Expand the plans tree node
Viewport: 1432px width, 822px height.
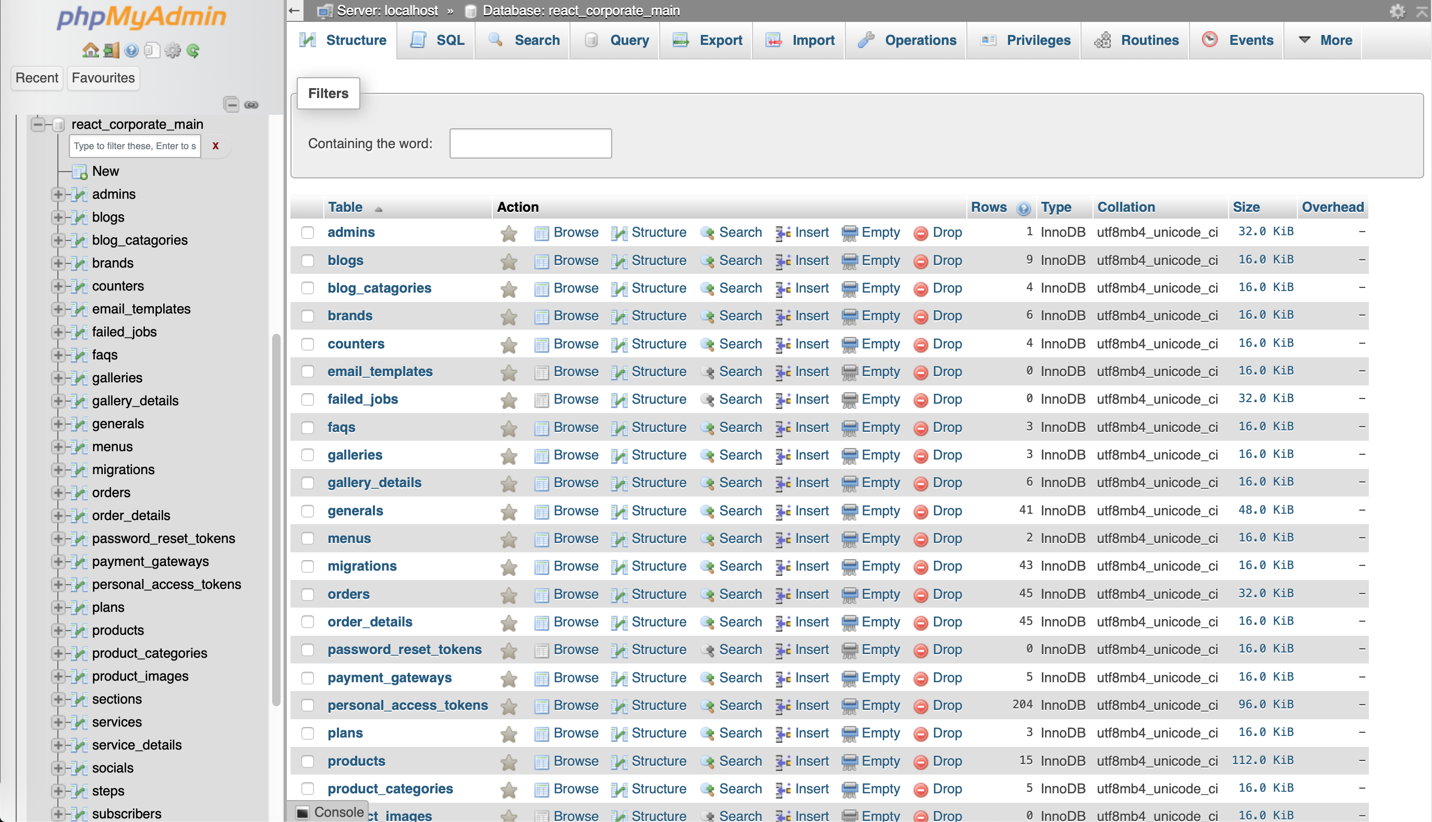tap(57, 607)
